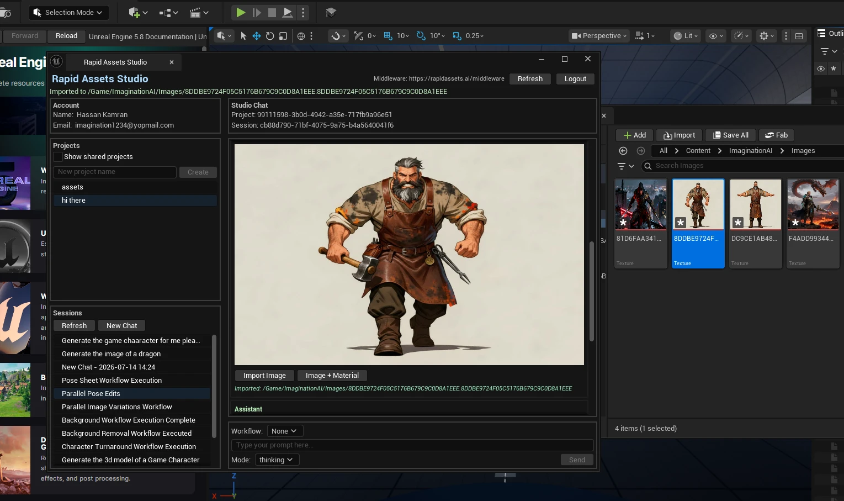Click the prompt text field
The width and height of the screenshot is (844, 501).
(x=412, y=445)
